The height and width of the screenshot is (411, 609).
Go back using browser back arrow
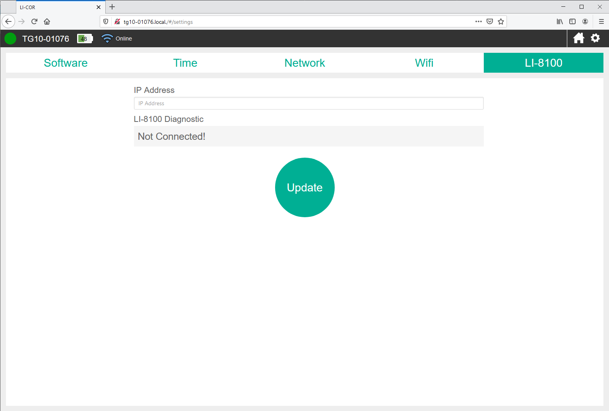click(x=8, y=21)
